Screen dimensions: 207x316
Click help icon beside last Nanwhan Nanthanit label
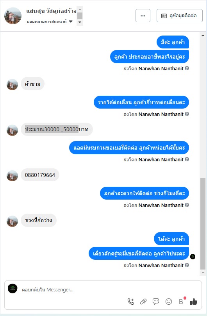click(x=187, y=265)
